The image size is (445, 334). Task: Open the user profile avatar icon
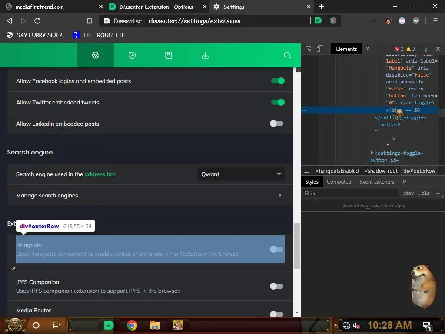click(x=388, y=21)
